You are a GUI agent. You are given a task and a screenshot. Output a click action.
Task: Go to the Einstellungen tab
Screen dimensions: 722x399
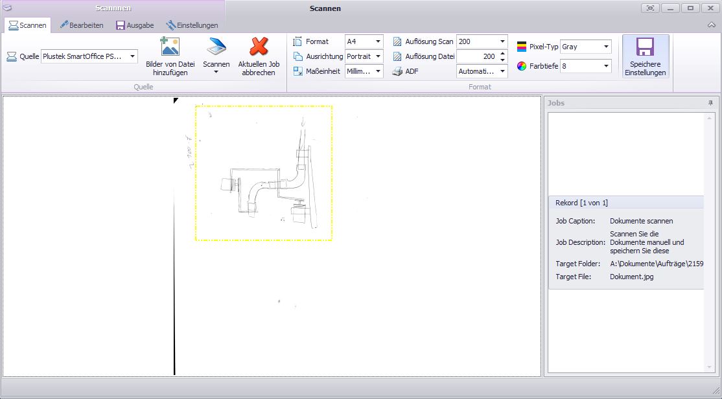click(192, 25)
